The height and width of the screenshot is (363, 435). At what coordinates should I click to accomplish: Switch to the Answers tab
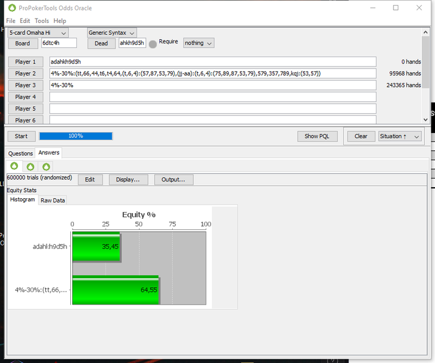coord(49,153)
